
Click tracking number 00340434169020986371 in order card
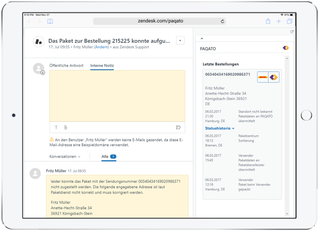pyautogui.click(x=227, y=74)
